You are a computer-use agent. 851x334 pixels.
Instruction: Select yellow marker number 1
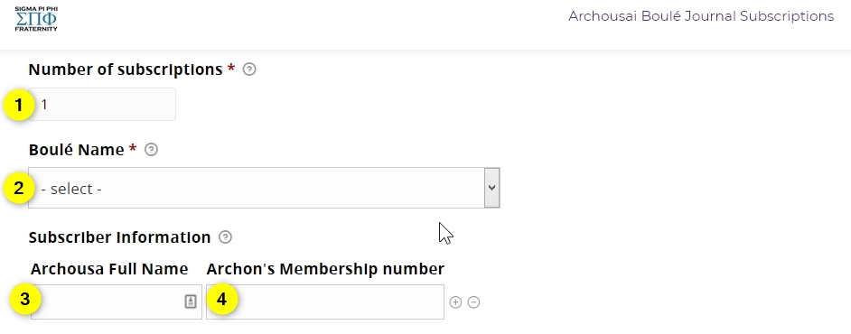coord(19,105)
